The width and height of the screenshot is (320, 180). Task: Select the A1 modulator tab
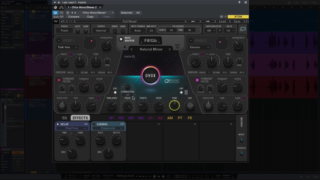[x=150, y=118]
